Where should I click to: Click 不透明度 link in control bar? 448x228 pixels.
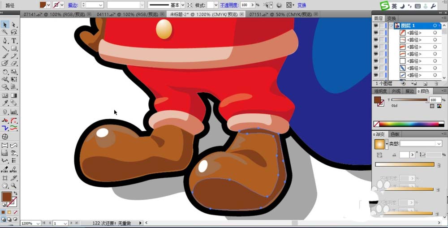click(229, 5)
